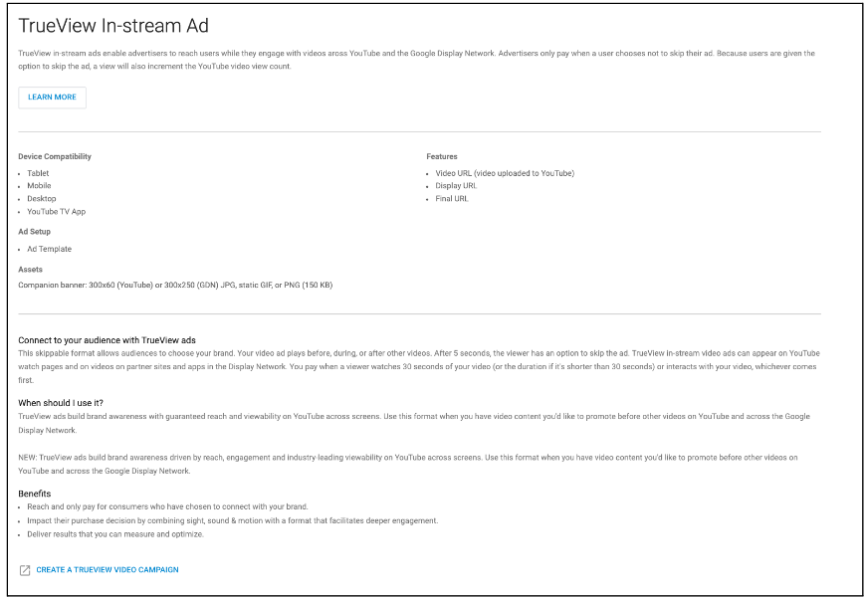Viewport: 866px width, 598px height.
Task: Select the YouTube TV App list item
Action: (x=57, y=212)
